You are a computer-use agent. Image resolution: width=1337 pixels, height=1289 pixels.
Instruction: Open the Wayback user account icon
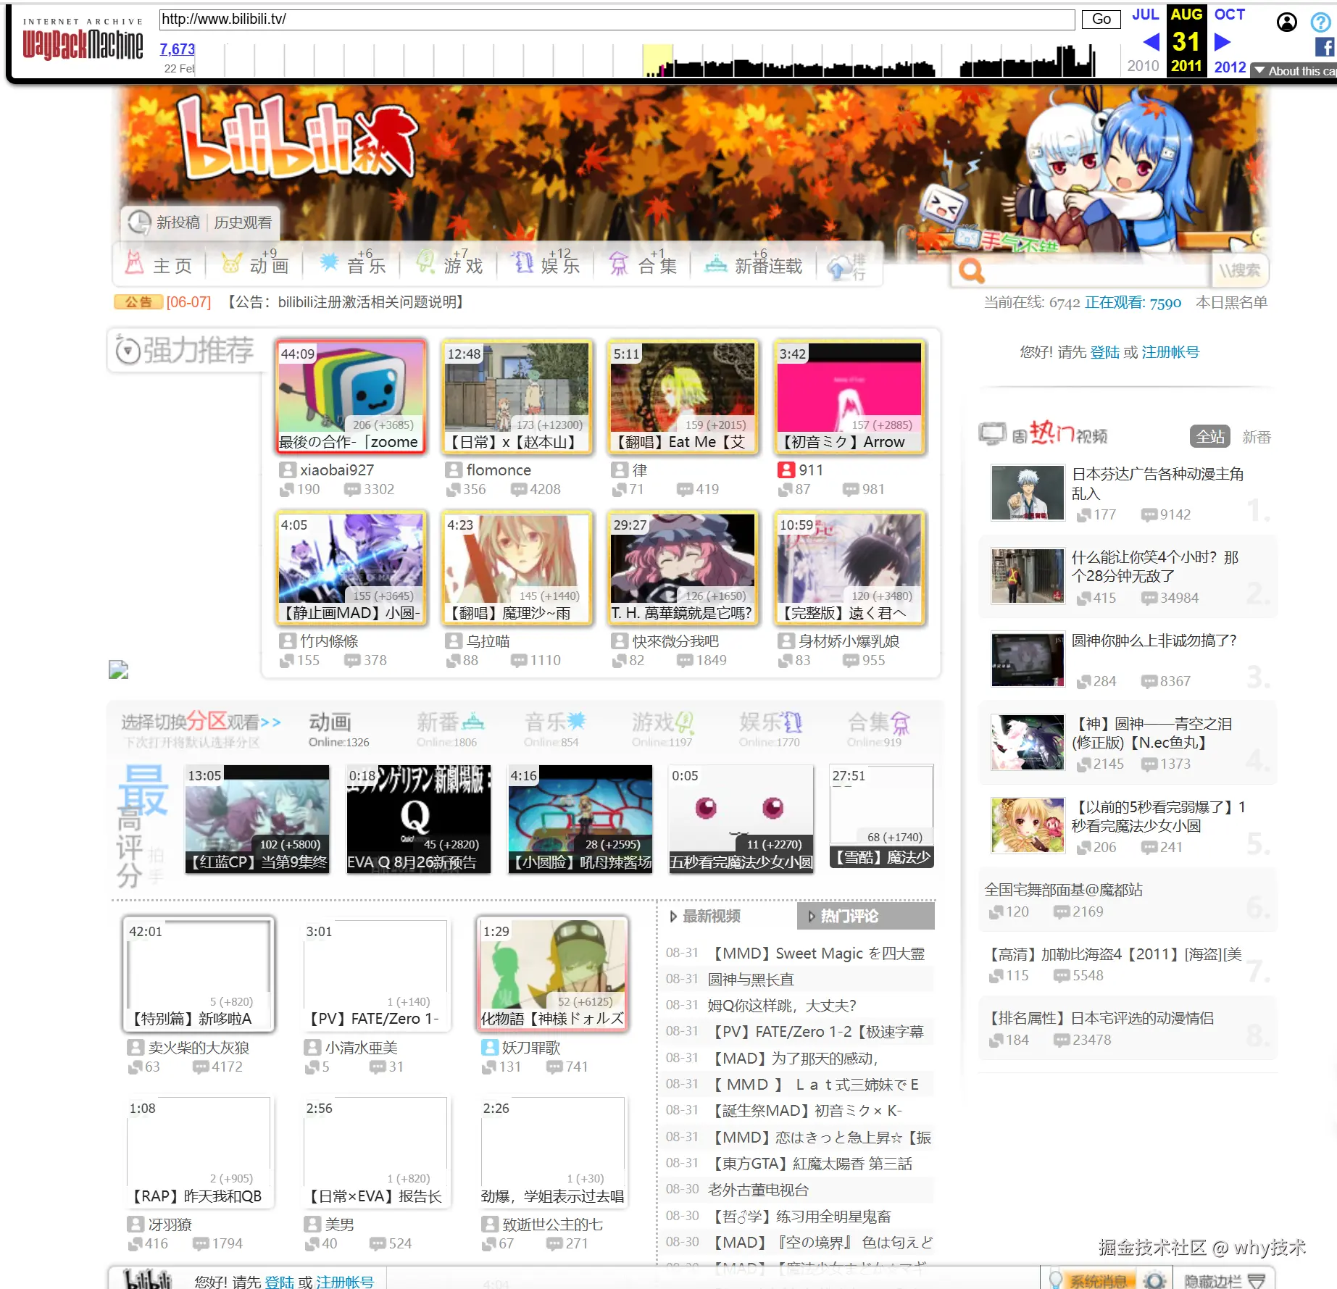coord(1286,22)
